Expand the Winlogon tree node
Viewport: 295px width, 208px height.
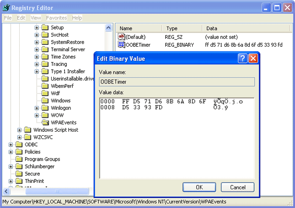37,108
